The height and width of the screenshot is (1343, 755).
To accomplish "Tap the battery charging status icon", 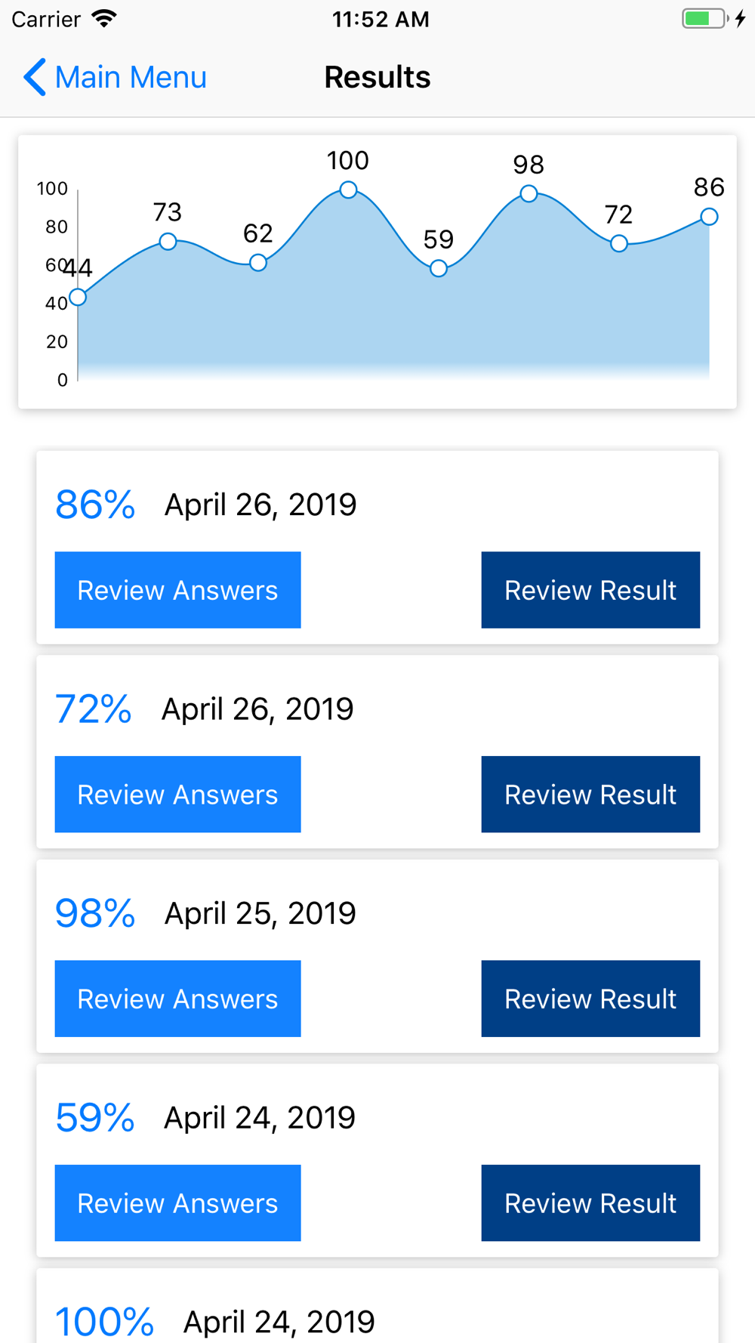I will 713,18.
